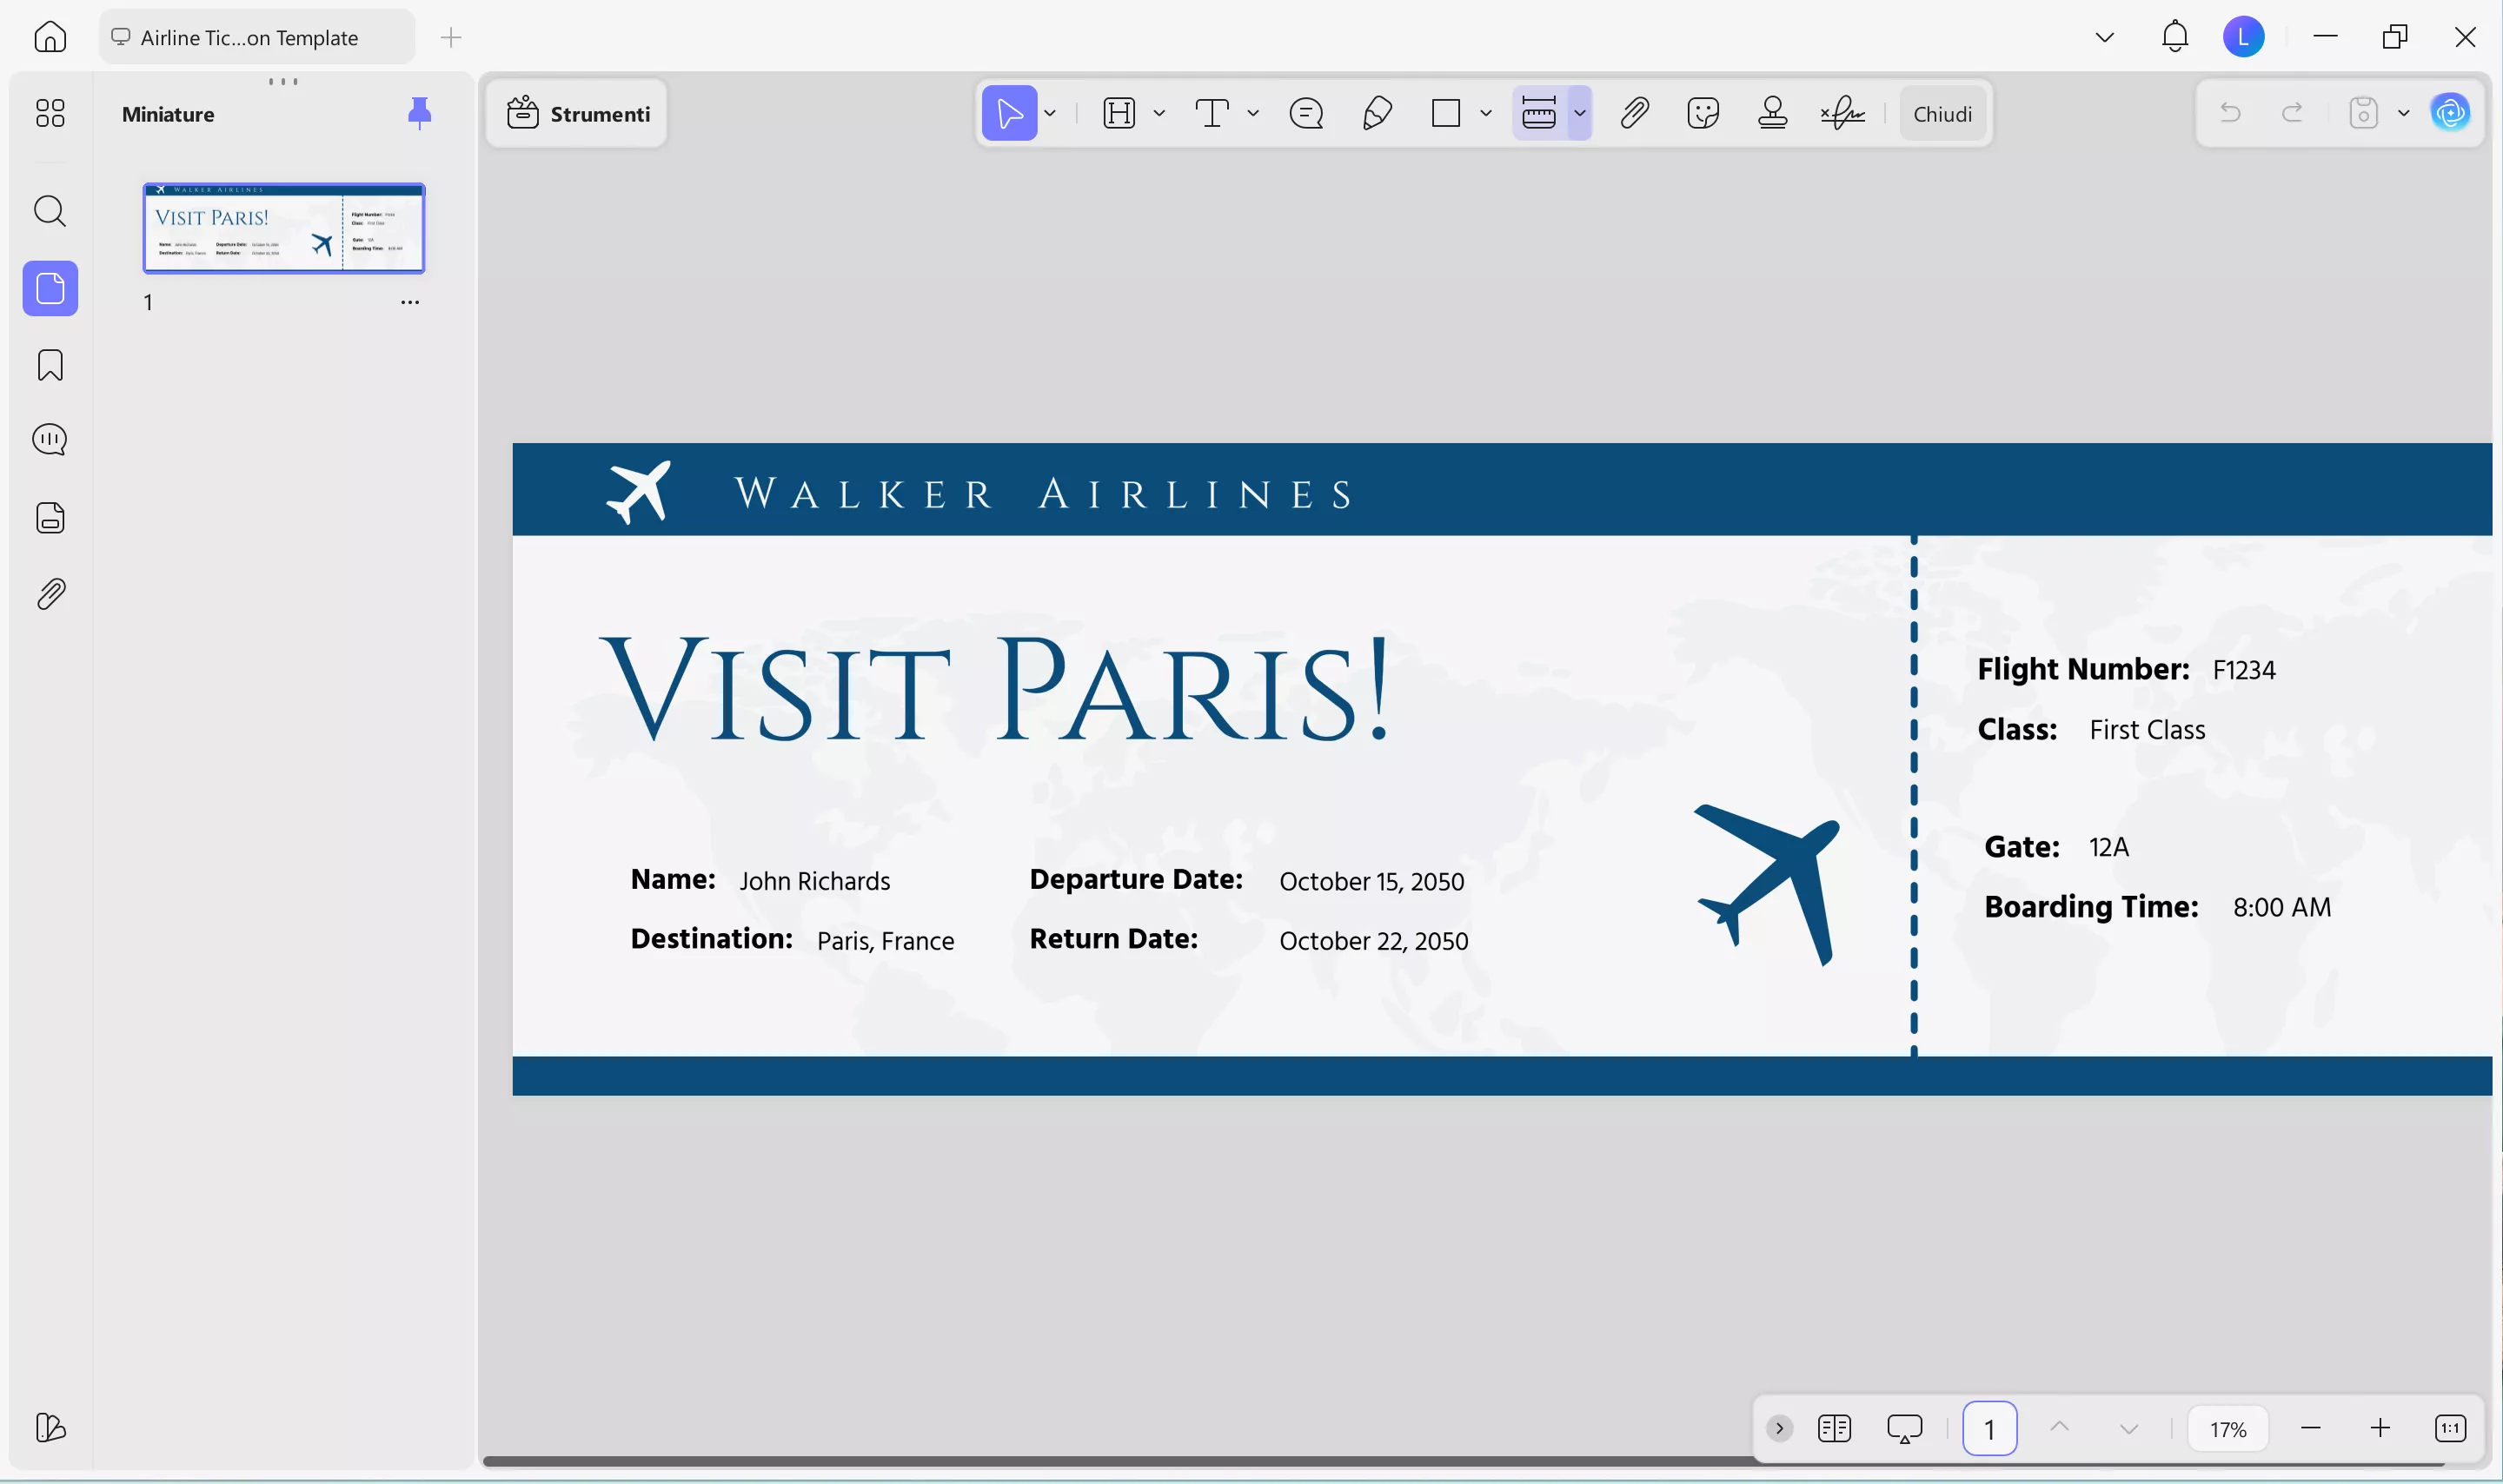Screen dimensions: 2503x1484
Task: Expand the measure tool dropdown arrow
Action: [1580, 113]
